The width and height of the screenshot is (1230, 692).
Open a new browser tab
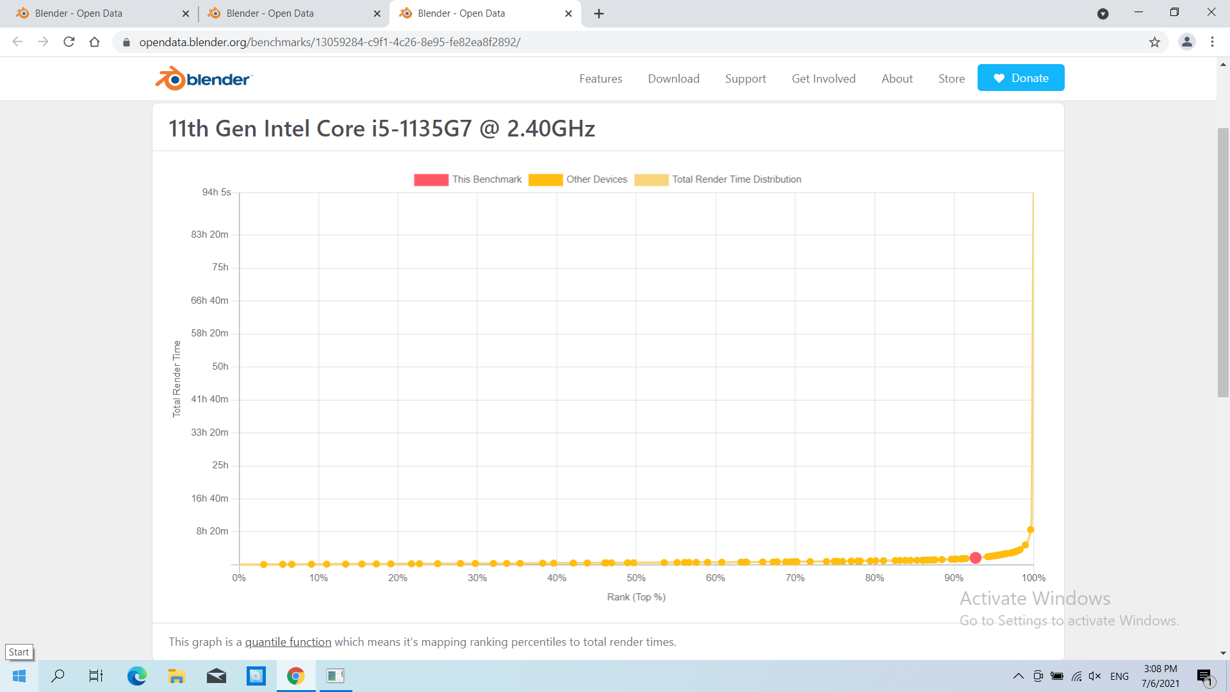pos(599,13)
